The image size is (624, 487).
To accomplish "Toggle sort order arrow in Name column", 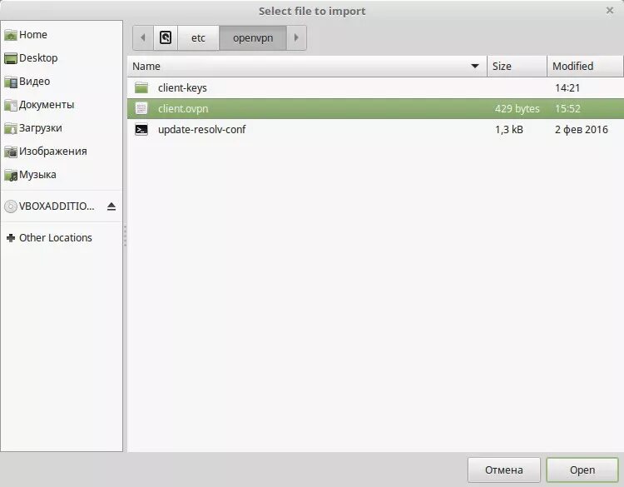I will tap(475, 66).
